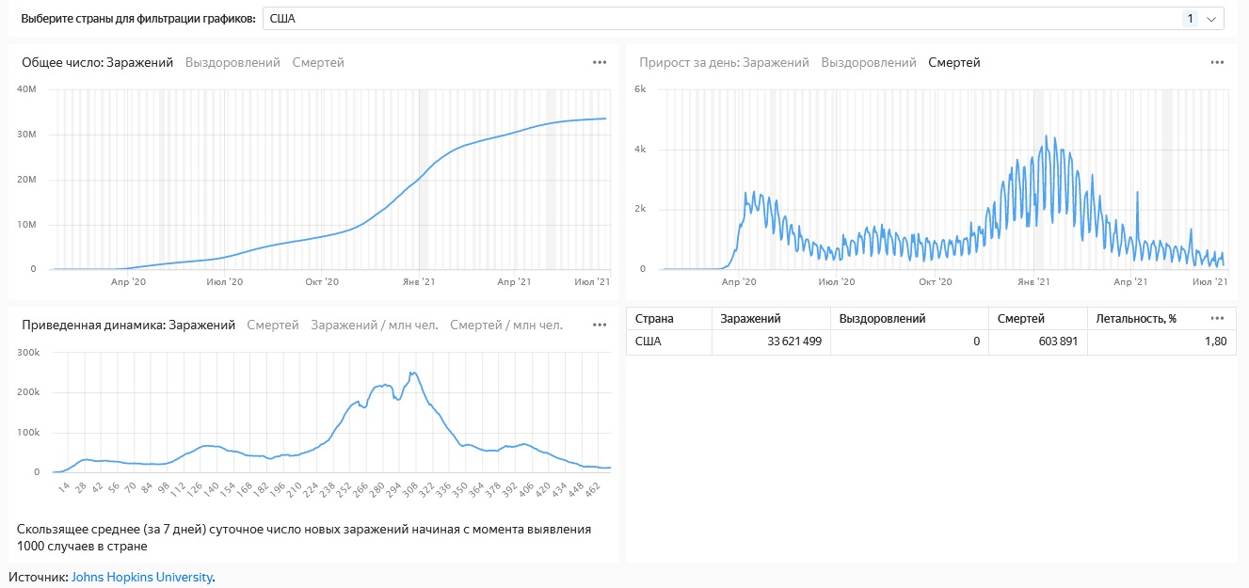This screenshot has height=588, width=1249.
Task: Sort the table by Заражений column header
Action: tap(750, 319)
